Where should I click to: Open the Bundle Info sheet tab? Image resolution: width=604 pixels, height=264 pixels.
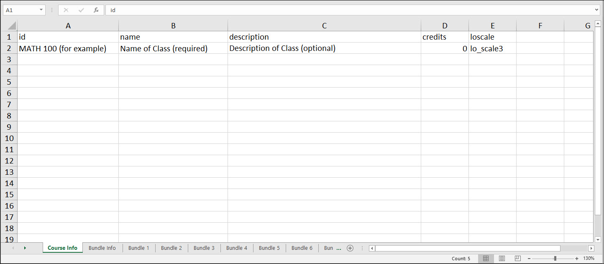pyautogui.click(x=102, y=248)
